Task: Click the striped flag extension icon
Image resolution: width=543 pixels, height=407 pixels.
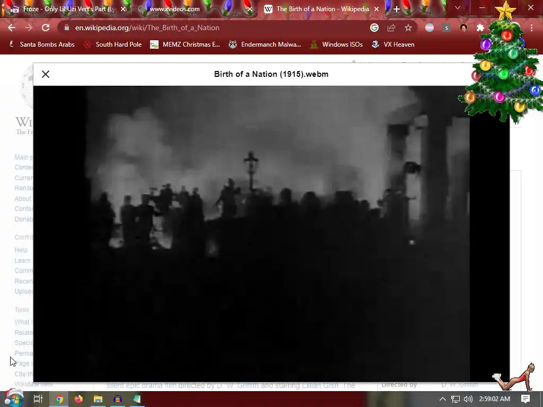Action: coord(430,28)
